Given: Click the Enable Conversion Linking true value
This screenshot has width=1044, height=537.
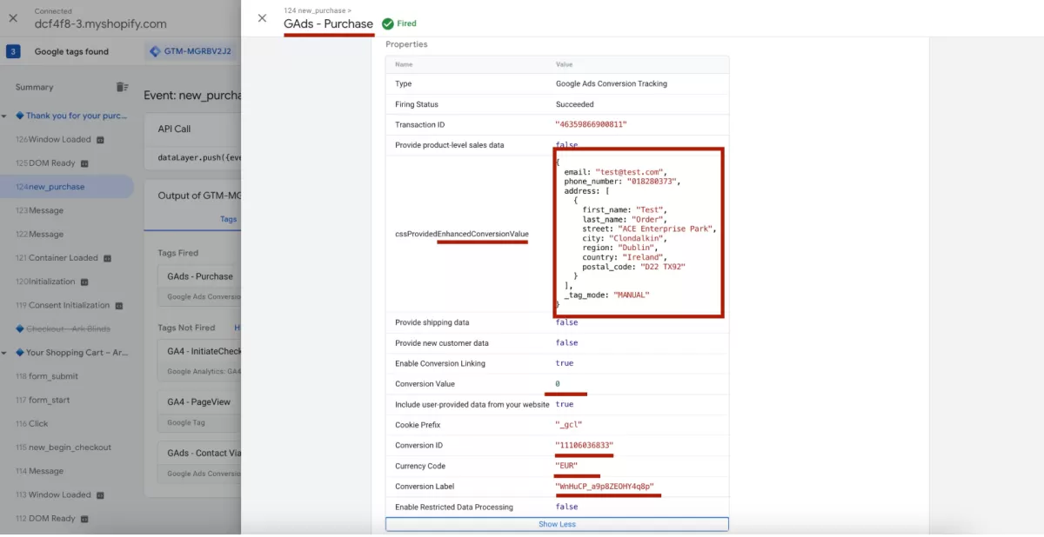Looking at the screenshot, I should (x=565, y=363).
